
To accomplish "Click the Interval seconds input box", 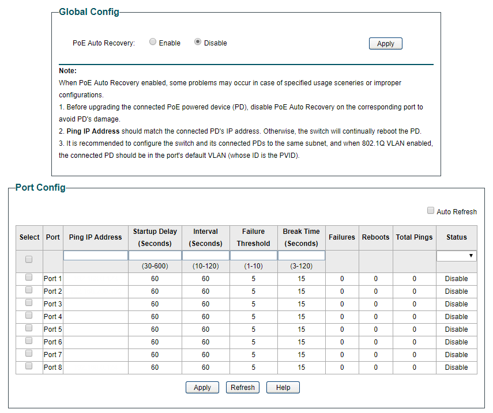I will [205, 255].
